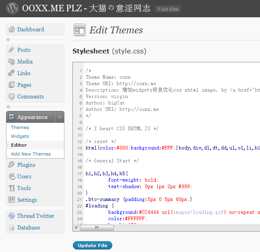Open the Comments menu
The width and height of the screenshot is (260, 252).
(x=35, y=96)
